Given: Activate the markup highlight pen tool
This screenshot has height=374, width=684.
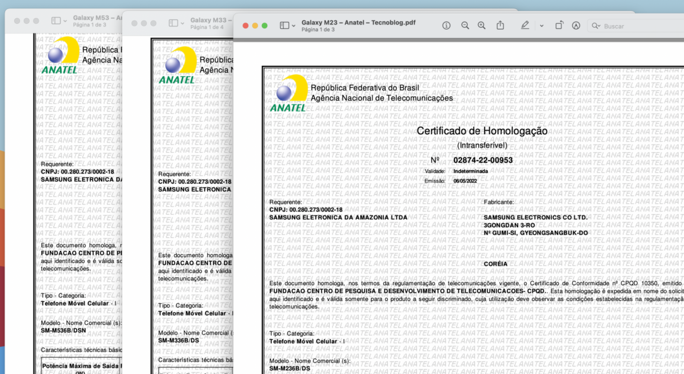Looking at the screenshot, I should 525,26.
